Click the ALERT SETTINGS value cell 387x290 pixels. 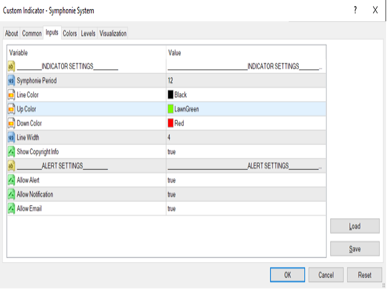246,166
